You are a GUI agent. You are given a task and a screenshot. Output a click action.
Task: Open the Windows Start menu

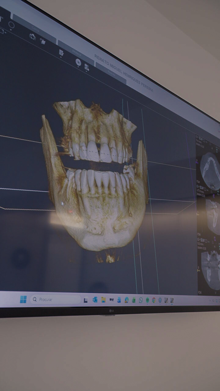coord(23,299)
